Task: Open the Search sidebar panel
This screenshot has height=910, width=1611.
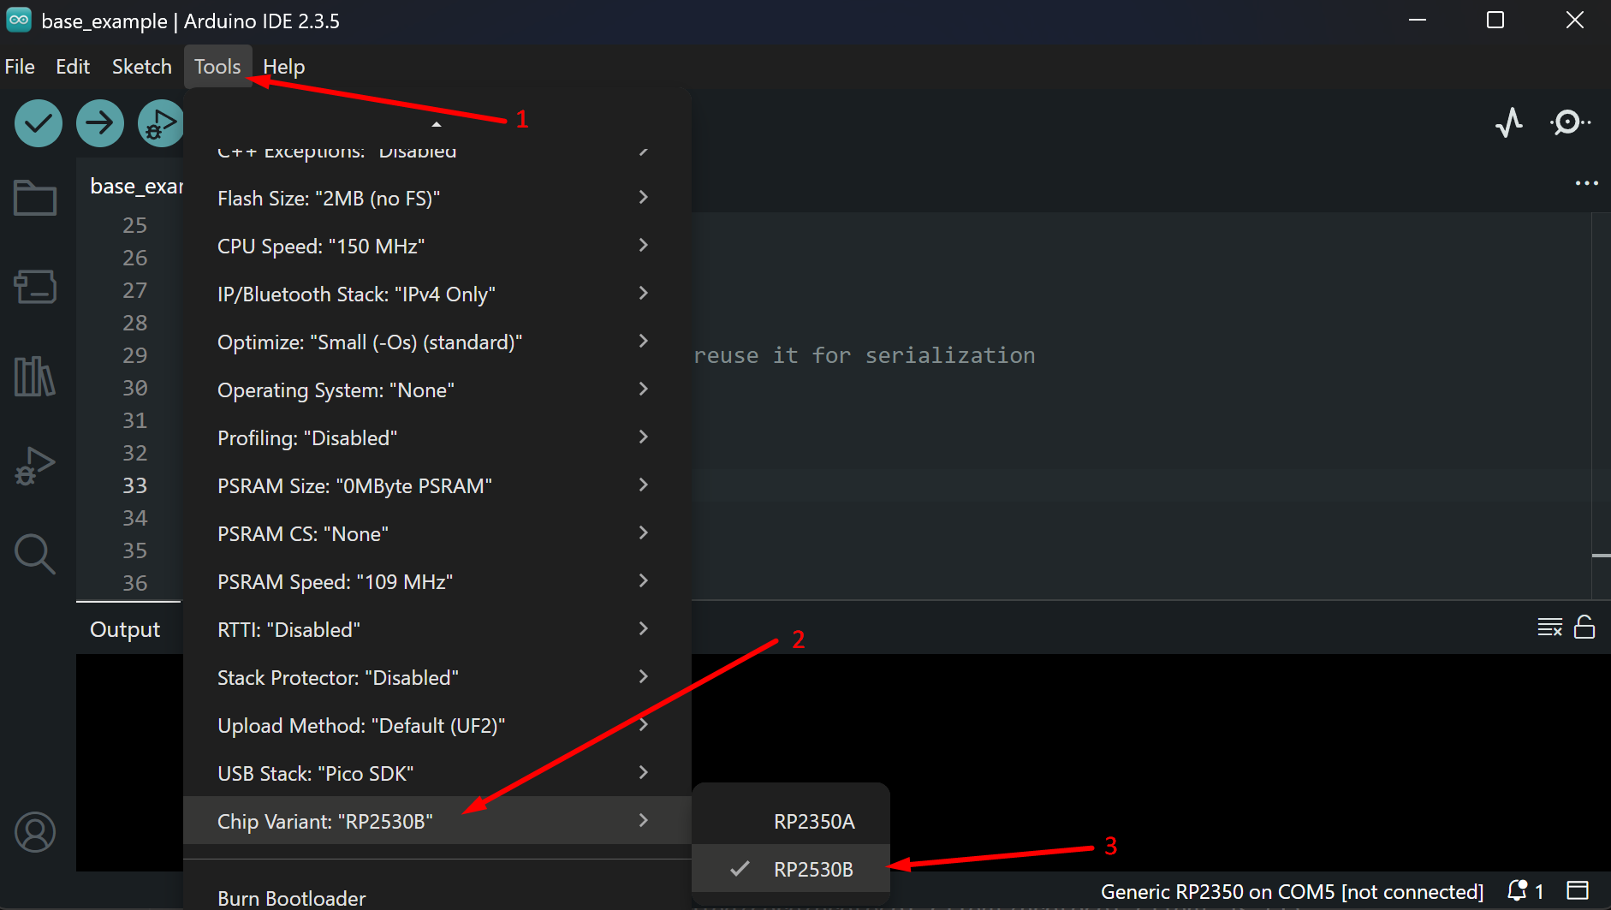Action: point(35,554)
